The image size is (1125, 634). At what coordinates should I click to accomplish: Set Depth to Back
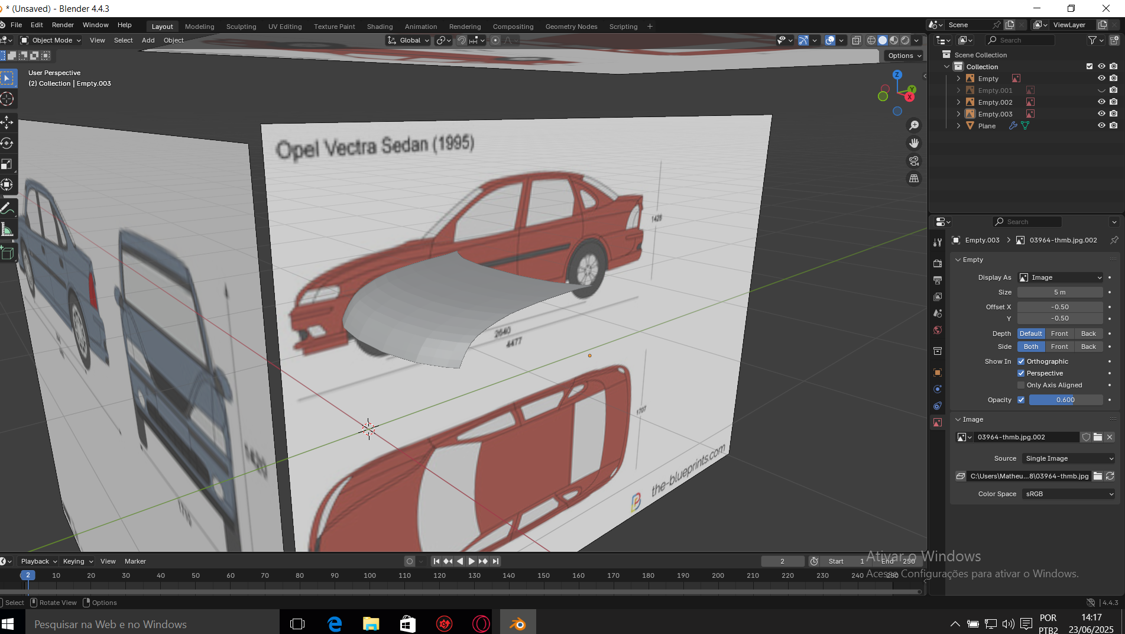coord(1088,334)
